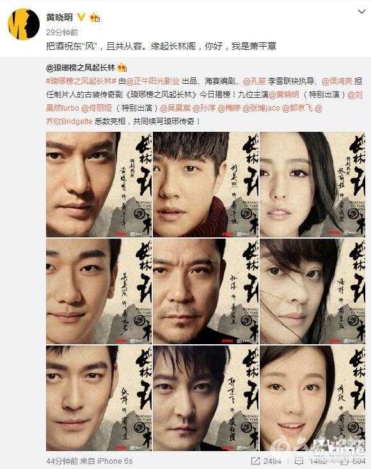Expand the post options chevron
The image size is (371, 469).
click(362, 12)
